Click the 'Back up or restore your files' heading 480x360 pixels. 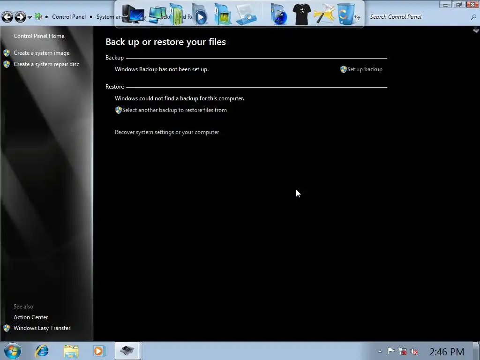point(165,42)
